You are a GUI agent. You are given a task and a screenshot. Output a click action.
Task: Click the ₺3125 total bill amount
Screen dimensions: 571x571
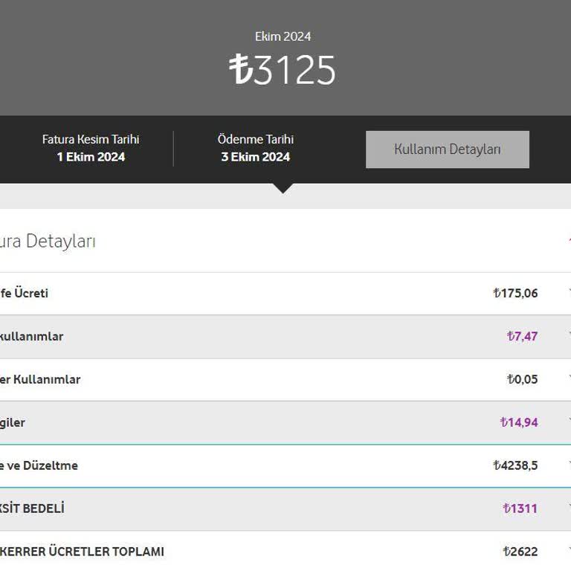[283, 70]
